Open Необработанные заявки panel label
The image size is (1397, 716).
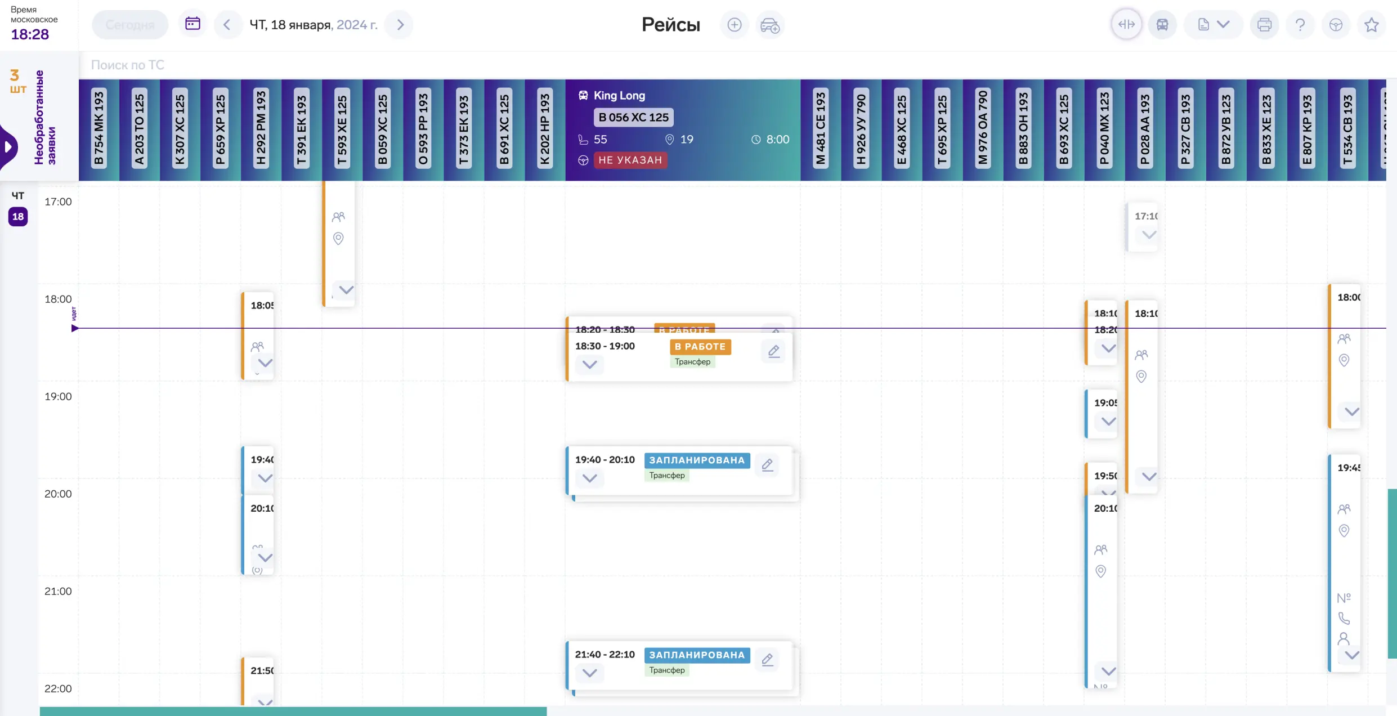45,117
